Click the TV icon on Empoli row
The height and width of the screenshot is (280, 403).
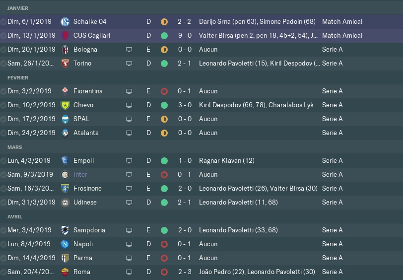point(129,161)
